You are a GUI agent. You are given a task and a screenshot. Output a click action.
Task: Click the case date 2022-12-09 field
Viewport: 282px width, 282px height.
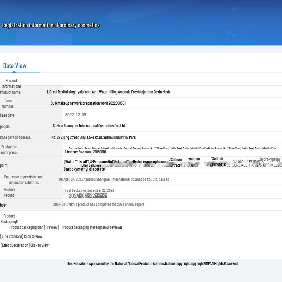click(x=75, y=115)
